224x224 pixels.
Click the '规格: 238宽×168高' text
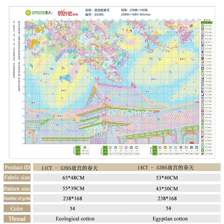coord(134,10)
